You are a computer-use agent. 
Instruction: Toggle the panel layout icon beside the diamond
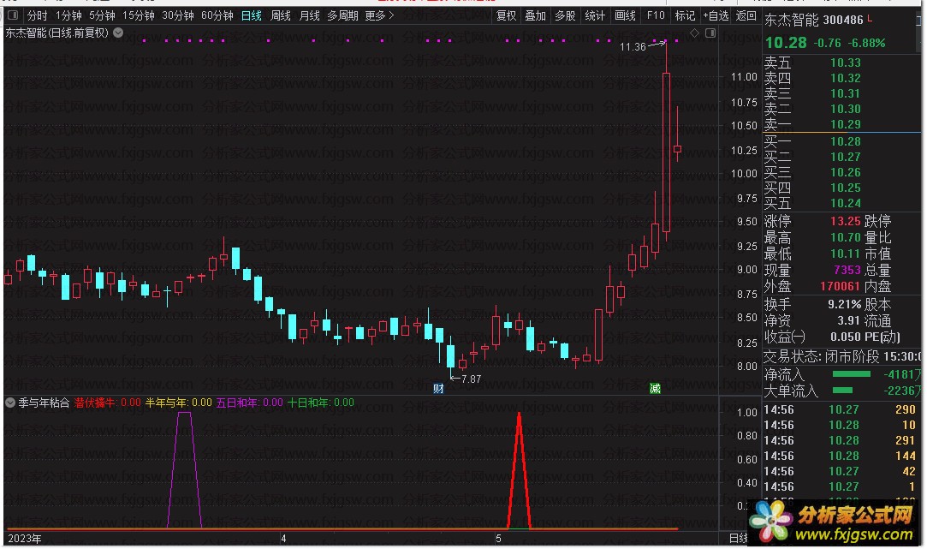click(710, 33)
